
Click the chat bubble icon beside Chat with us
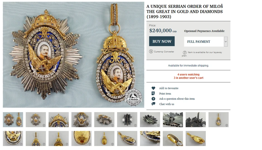coord(153,104)
